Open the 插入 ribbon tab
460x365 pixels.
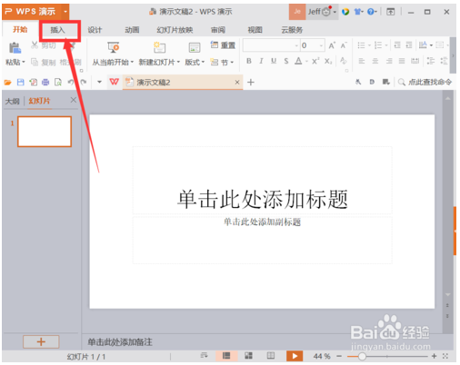[57, 30]
